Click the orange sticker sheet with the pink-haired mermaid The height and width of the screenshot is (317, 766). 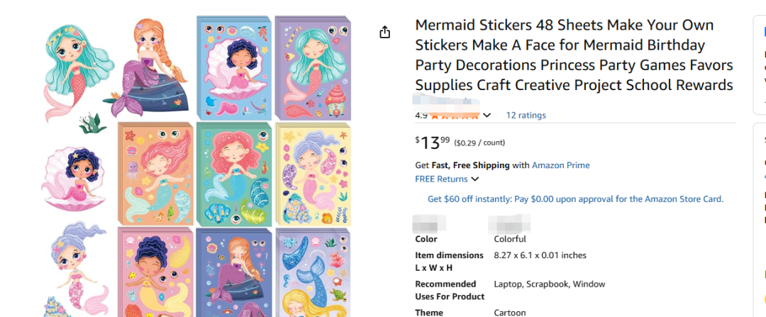(x=155, y=174)
